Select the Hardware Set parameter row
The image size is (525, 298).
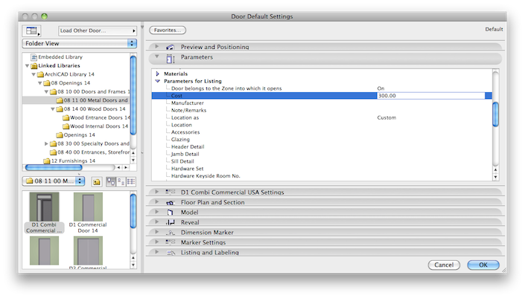[x=322, y=169]
